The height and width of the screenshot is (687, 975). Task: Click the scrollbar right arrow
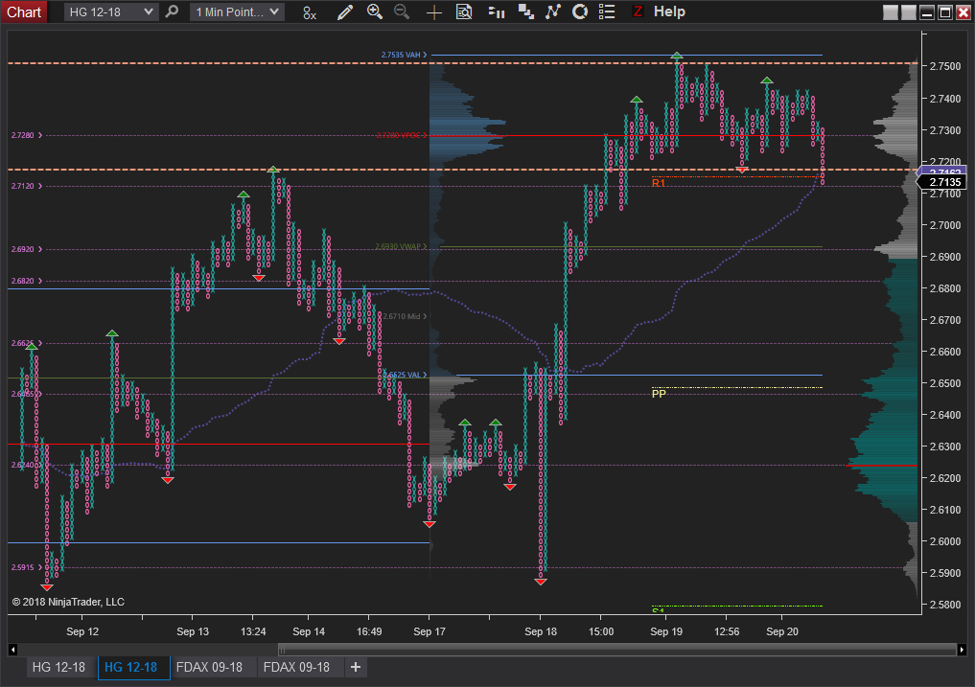(962, 650)
